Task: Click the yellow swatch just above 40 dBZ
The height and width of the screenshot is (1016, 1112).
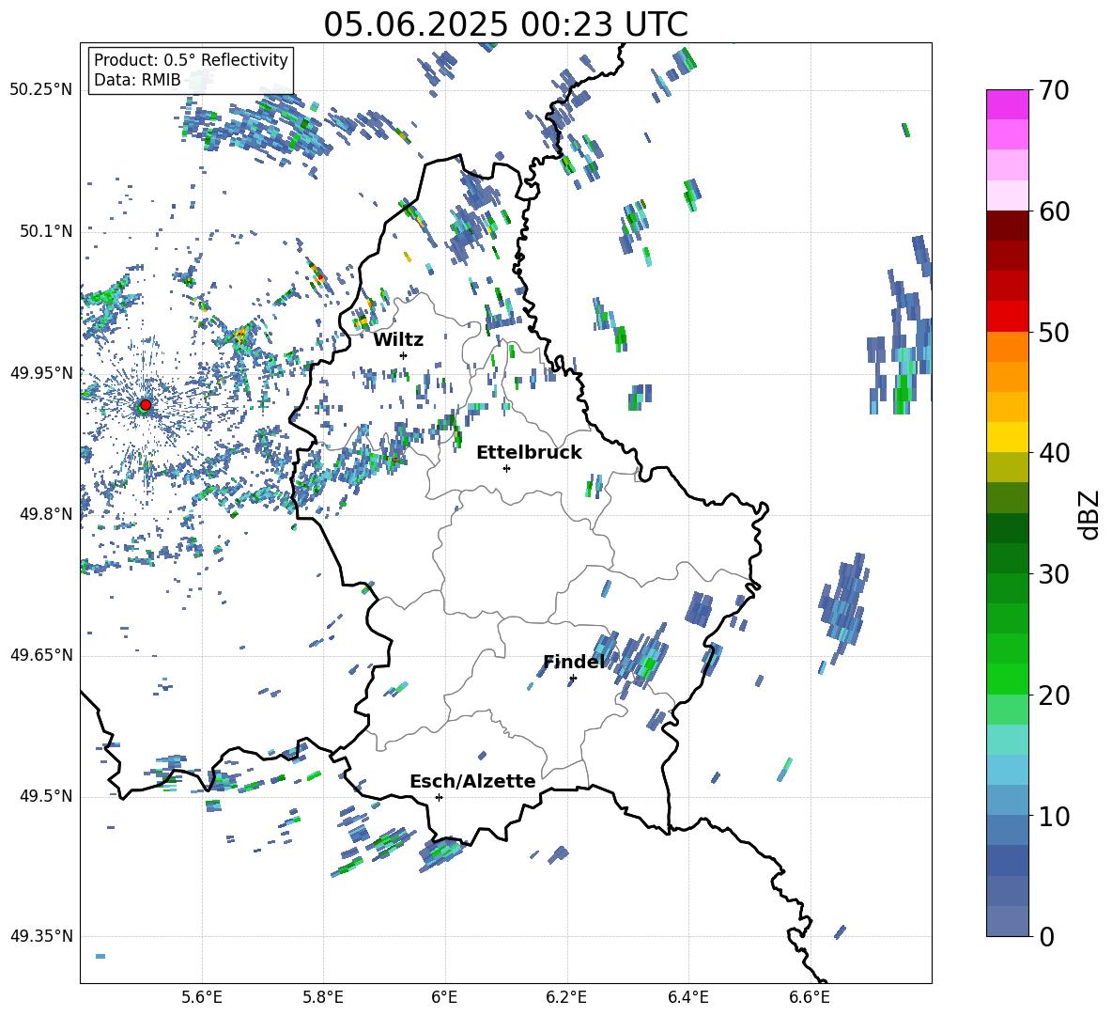Action: click(x=1007, y=437)
